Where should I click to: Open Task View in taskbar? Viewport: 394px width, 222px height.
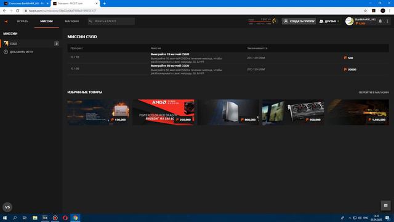[x=25, y=218]
